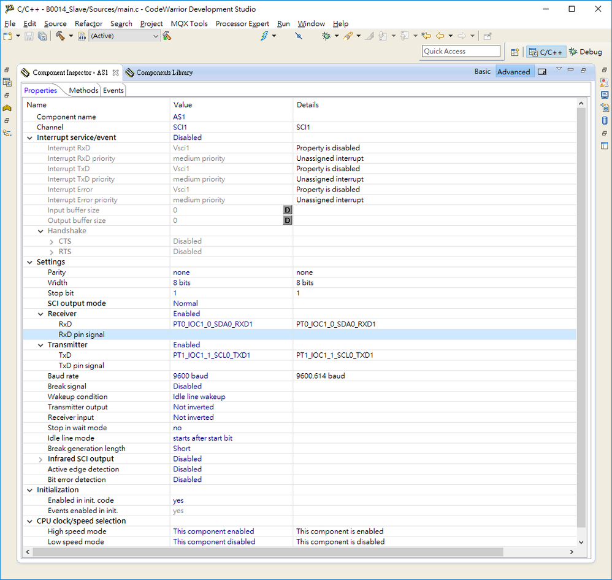This screenshot has width=612, height=580.
Task: Click the Open Perspective icon
Action: 515,52
